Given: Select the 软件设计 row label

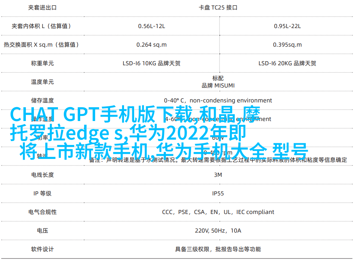Looking at the screenshot, I should (x=42, y=249).
